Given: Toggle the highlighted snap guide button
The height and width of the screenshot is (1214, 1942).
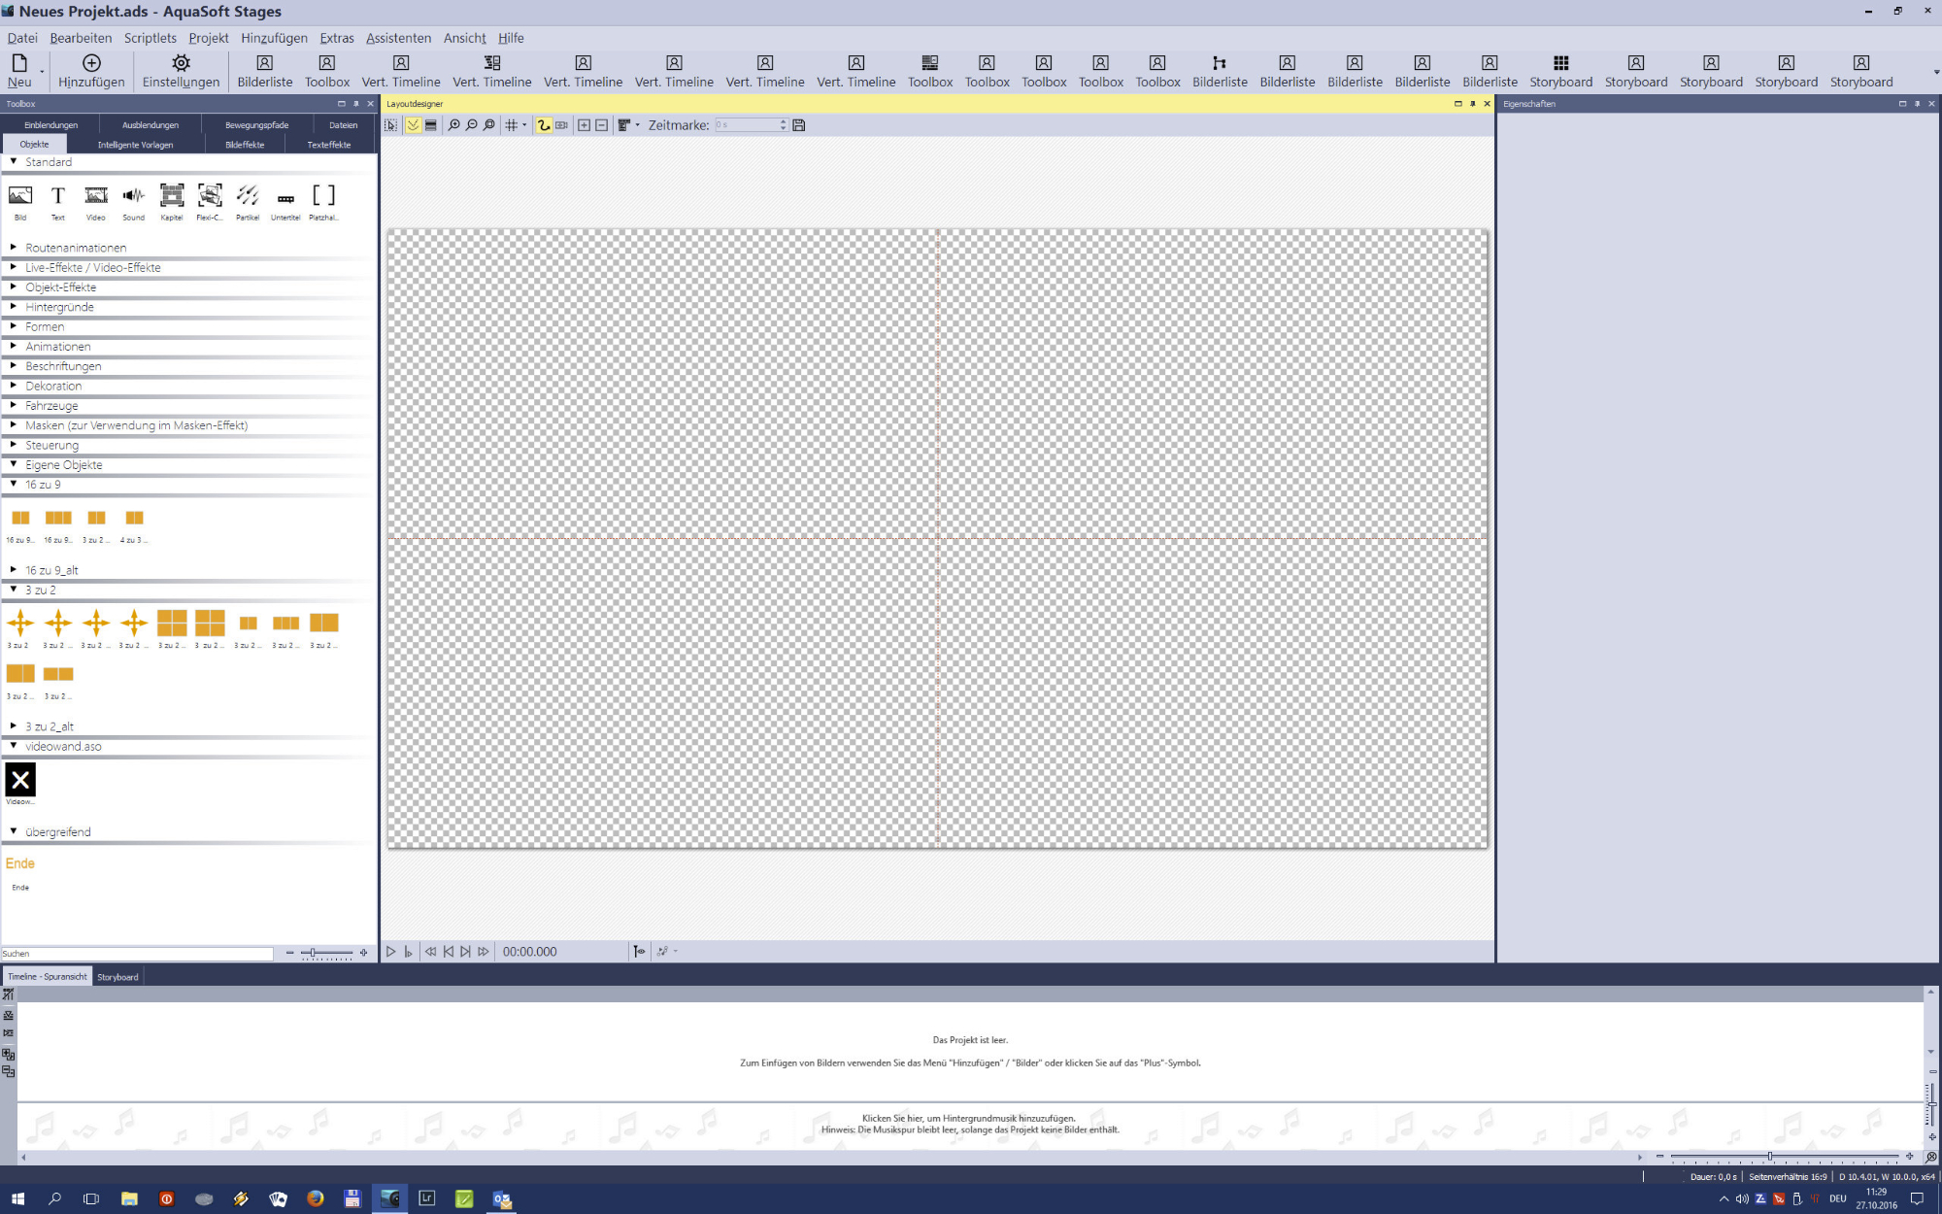Looking at the screenshot, I should tap(414, 125).
